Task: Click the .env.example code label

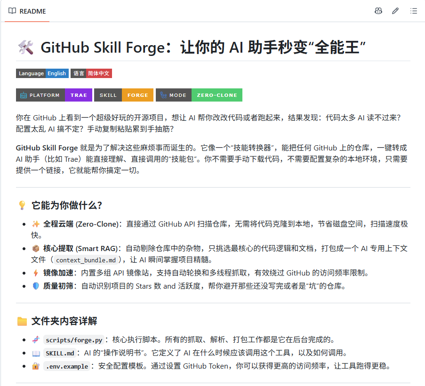Action: coord(67,367)
